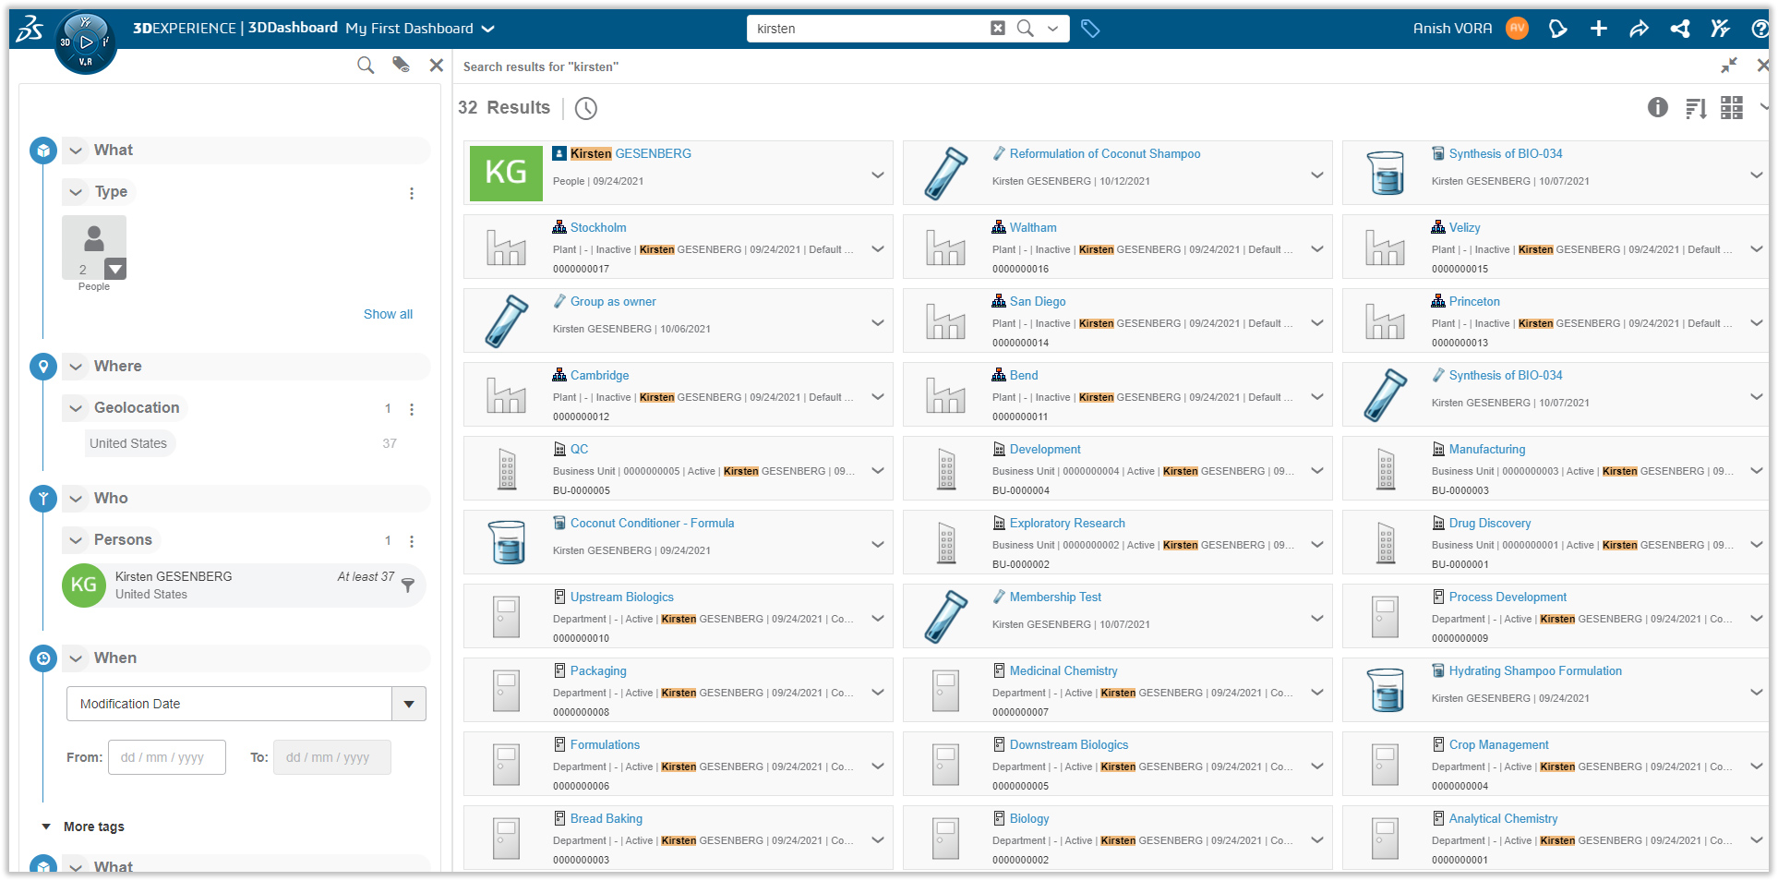This screenshot has height=881, width=1778.
Task: Open Reformulation of Coconut Shampoo result
Action: [1105, 153]
